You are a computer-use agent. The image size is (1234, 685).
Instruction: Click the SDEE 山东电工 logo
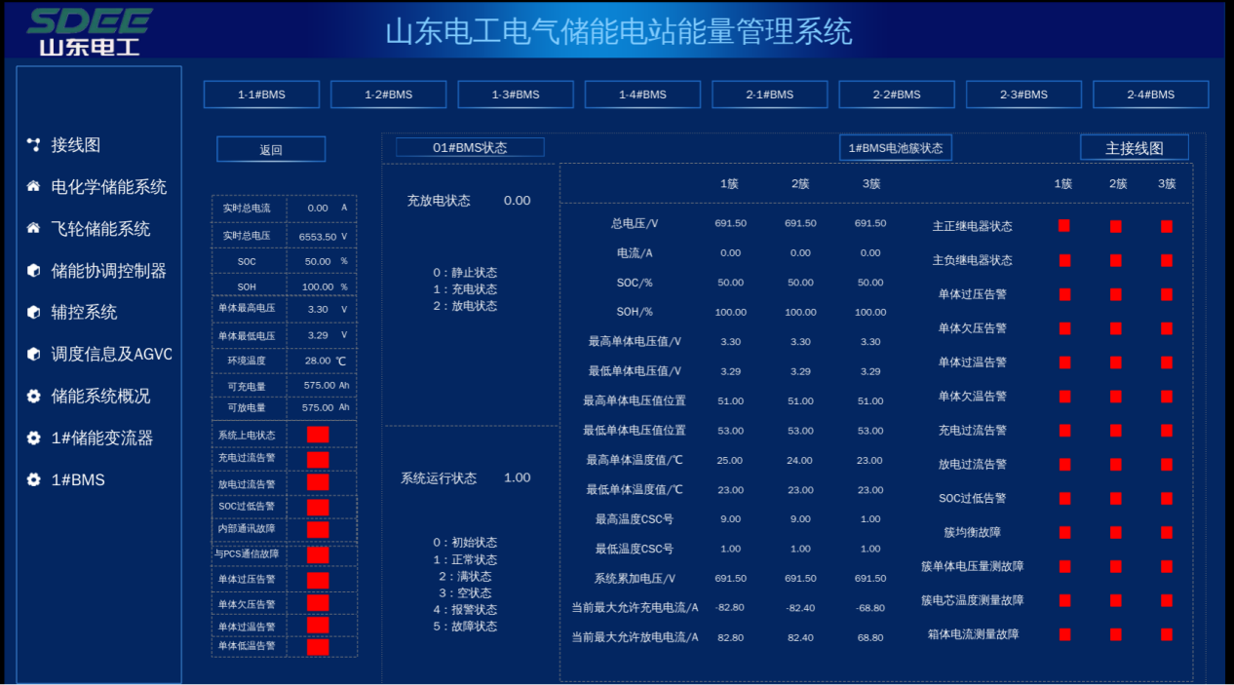click(x=90, y=31)
